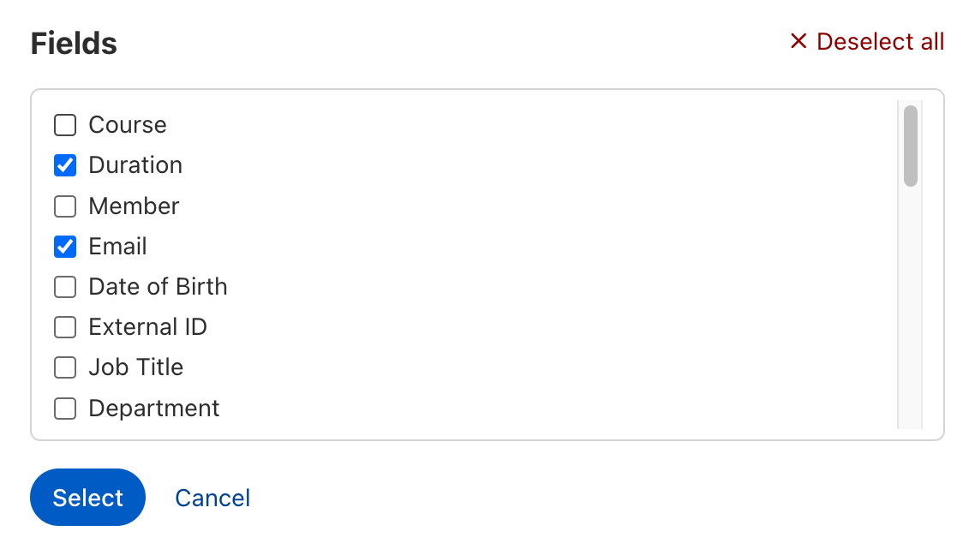Click the Course field label

(x=128, y=125)
